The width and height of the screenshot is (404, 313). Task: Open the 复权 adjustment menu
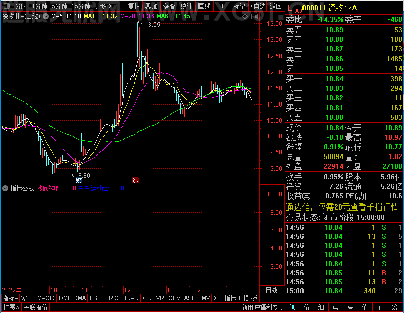[x=134, y=6]
